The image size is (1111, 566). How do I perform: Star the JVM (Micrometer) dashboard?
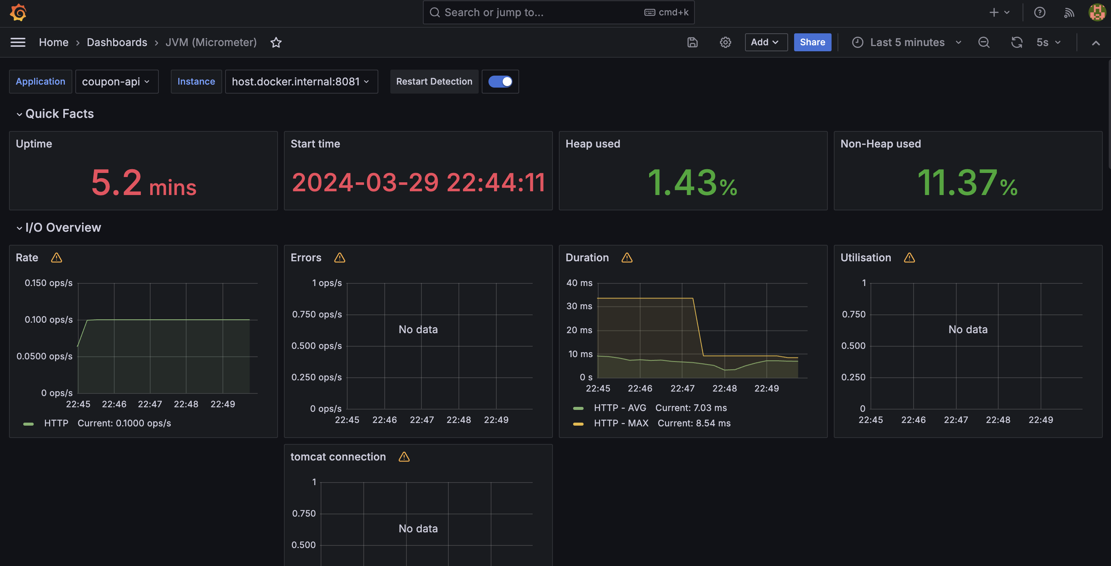point(276,42)
